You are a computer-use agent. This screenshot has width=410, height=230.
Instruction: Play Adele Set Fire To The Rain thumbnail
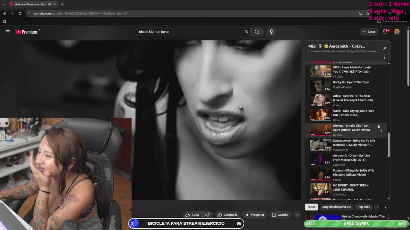click(x=321, y=100)
